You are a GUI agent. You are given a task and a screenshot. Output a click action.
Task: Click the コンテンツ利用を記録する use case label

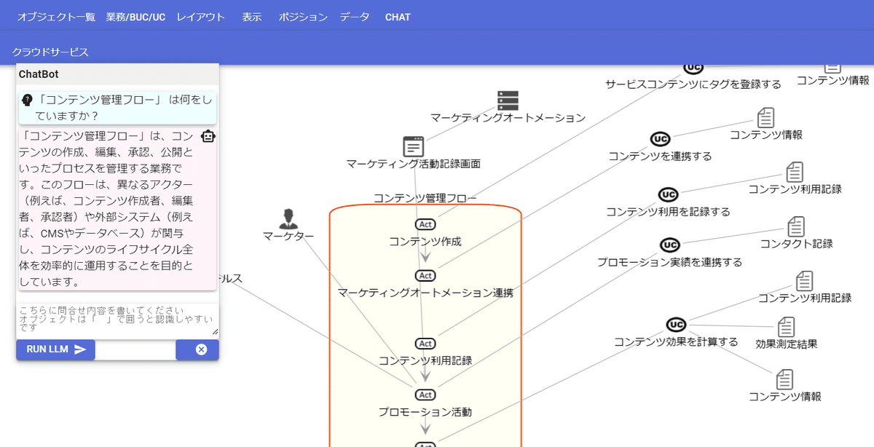(x=668, y=212)
